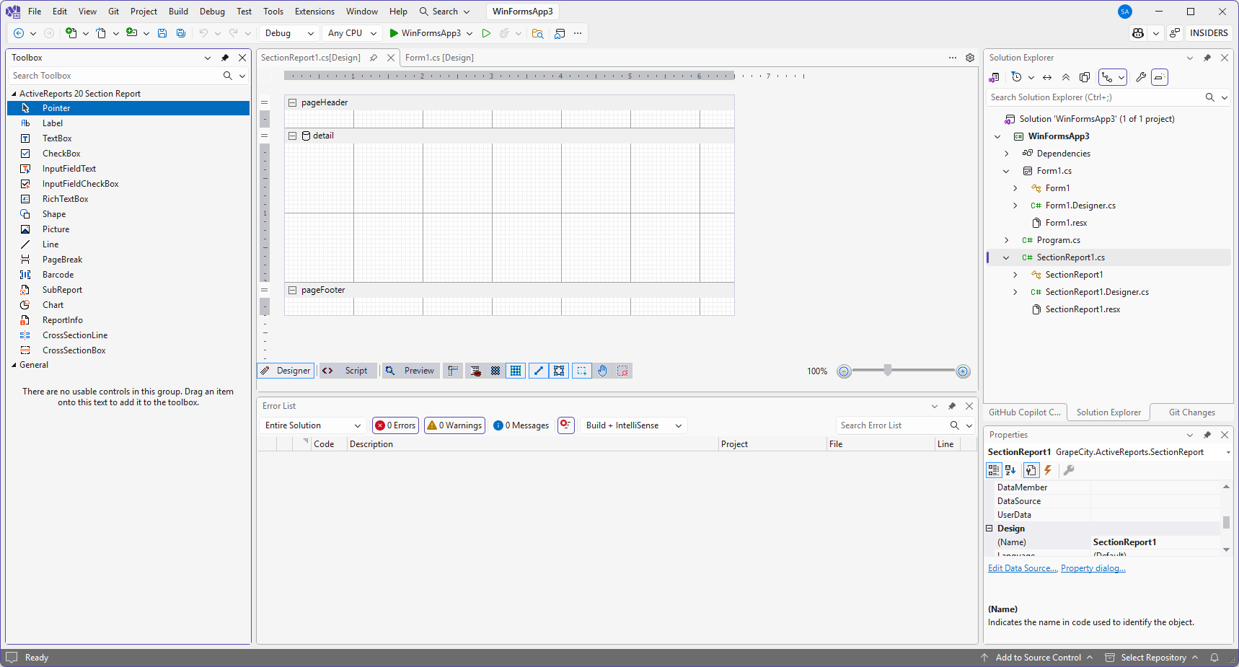Image resolution: width=1239 pixels, height=667 pixels.
Task: Open the Extensions menu
Action: coord(314,12)
